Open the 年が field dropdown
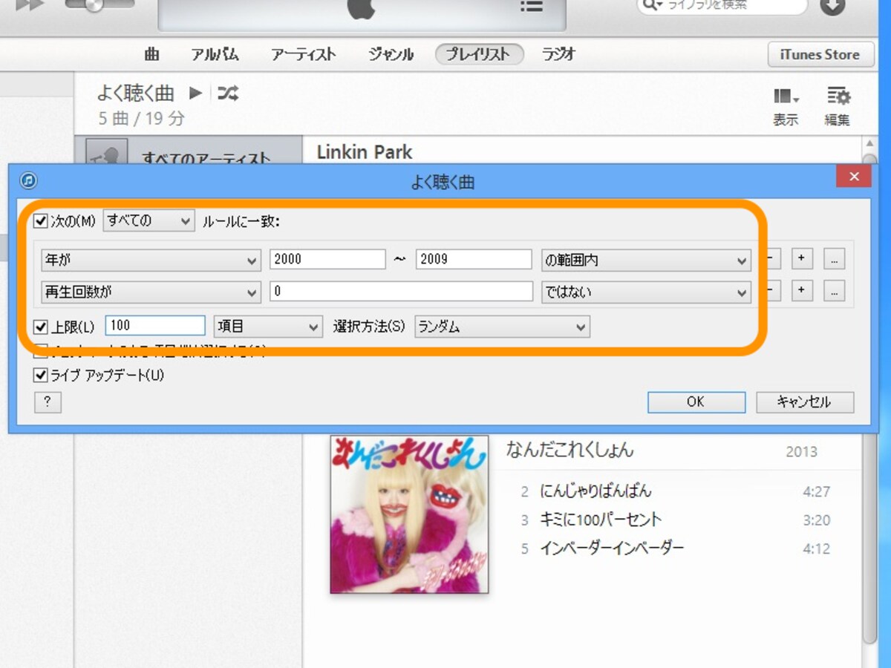The height and width of the screenshot is (668, 891). pyautogui.click(x=151, y=261)
